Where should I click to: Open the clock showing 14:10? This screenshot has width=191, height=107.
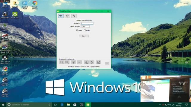(180, 105)
